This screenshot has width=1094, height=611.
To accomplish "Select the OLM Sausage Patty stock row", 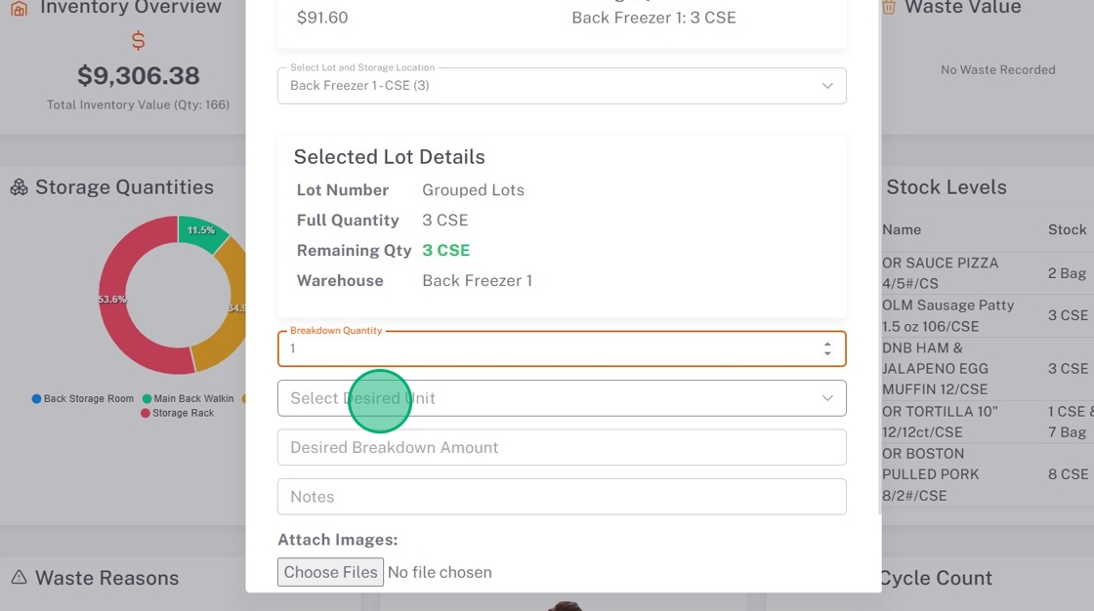I will (x=947, y=315).
